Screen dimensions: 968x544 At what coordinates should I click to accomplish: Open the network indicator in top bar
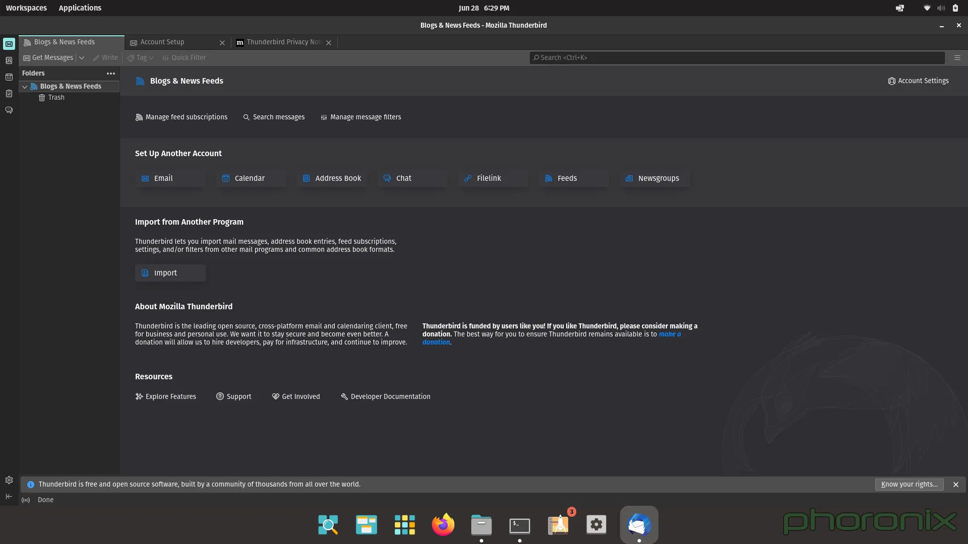click(927, 8)
